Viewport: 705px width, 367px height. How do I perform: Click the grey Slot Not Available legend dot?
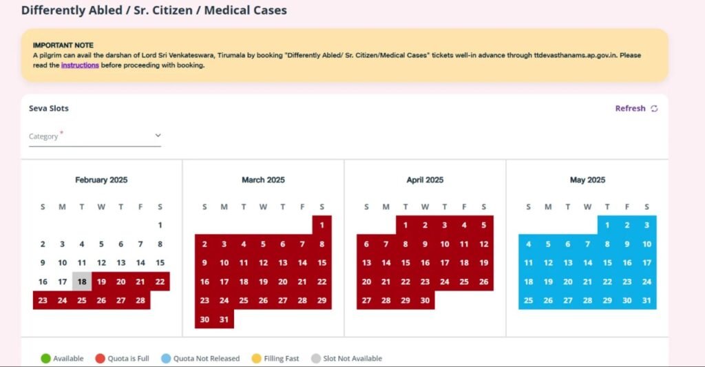coord(316,359)
